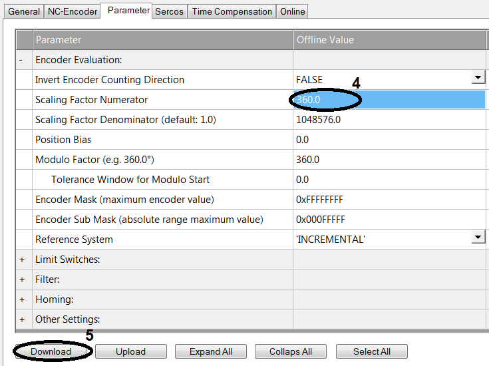Select the Invert Encoder Counting Direction label
The image size is (489, 366).
[110, 80]
